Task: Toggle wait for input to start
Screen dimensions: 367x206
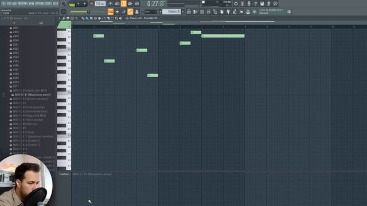Action: click(x=117, y=4)
